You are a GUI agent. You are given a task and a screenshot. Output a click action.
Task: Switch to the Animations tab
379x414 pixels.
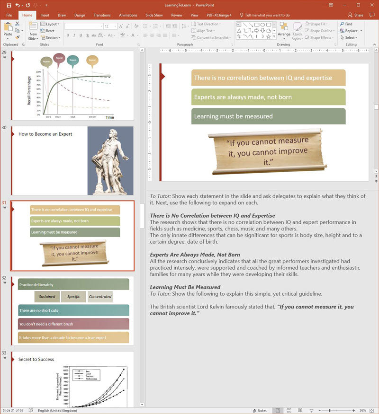[128, 15]
